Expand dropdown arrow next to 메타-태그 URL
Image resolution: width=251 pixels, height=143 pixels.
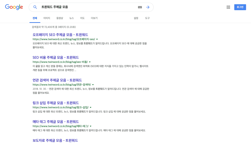tap(91, 126)
